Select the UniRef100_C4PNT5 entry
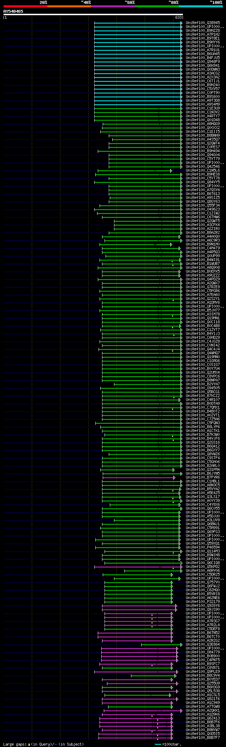The height and width of the screenshot is (747, 226). pyautogui.click(x=203, y=660)
